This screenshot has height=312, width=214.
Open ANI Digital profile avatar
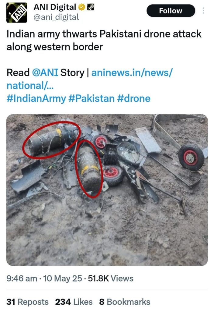click(17, 12)
